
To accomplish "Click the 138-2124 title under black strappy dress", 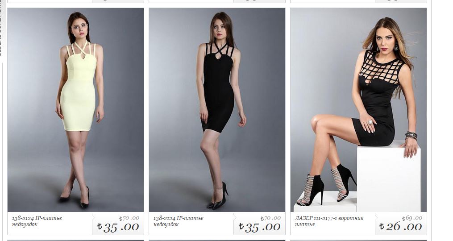I will coord(178,221).
